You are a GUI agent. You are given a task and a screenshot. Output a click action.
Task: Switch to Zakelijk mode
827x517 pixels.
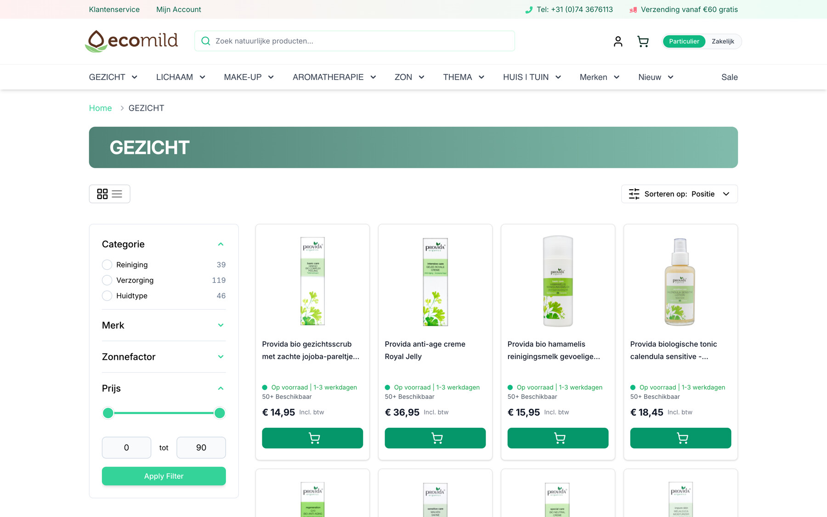[723, 41]
